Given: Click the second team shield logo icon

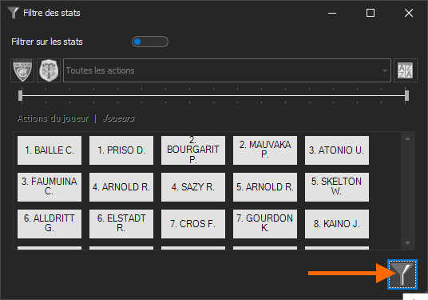Looking at the screenshot, I should click(49, 70).
